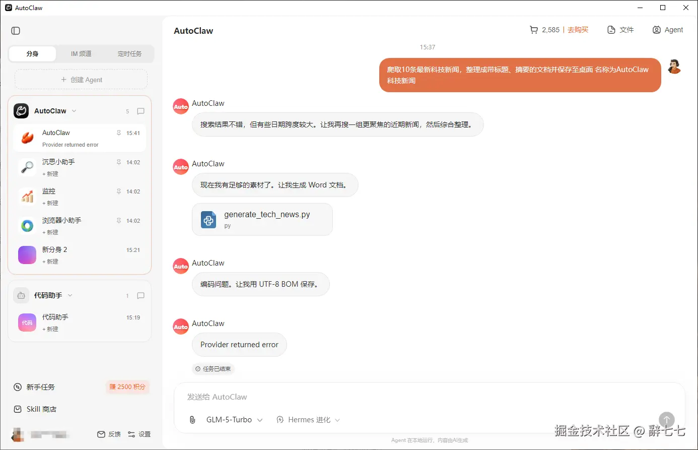Send message with arrow button
The width and height of the screenshot is (698, 450).
667,420
